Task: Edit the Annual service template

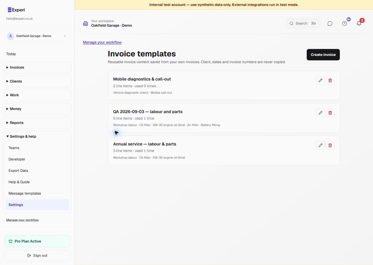Action: click(320, 145)
